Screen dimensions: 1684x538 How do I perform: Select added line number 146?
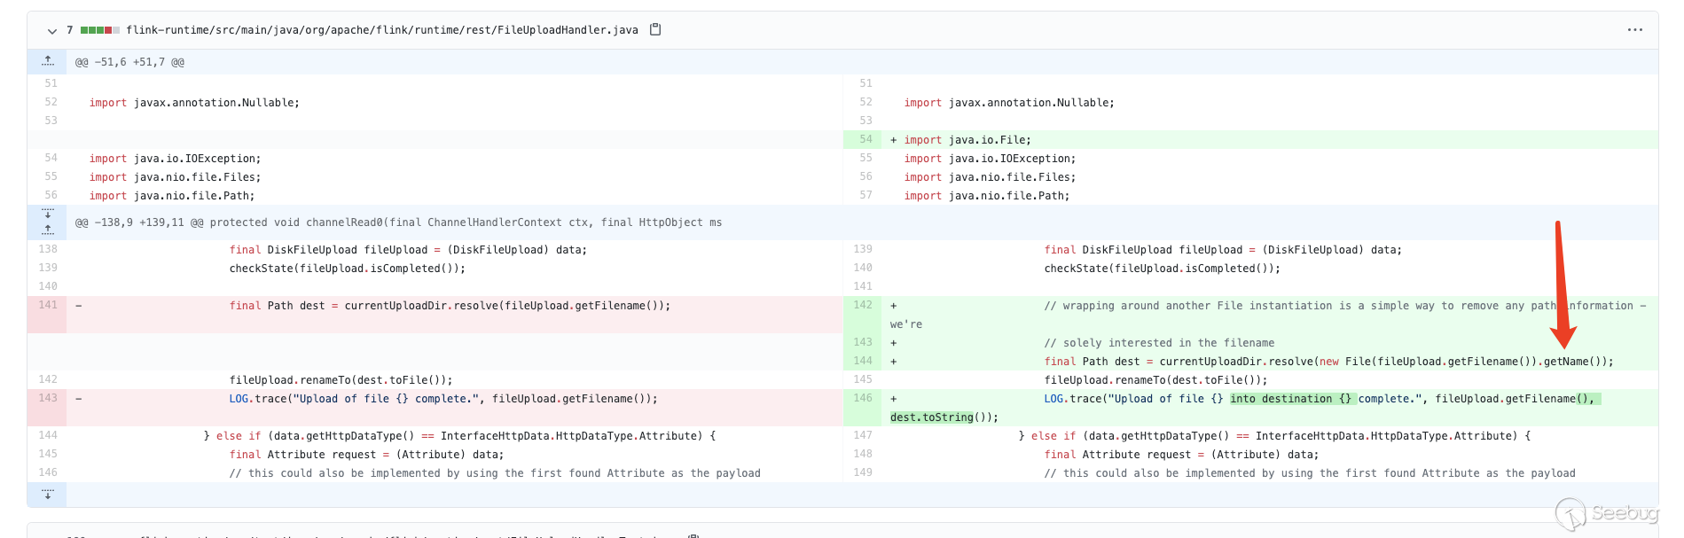pyautogui.click(x=863, y=398)
